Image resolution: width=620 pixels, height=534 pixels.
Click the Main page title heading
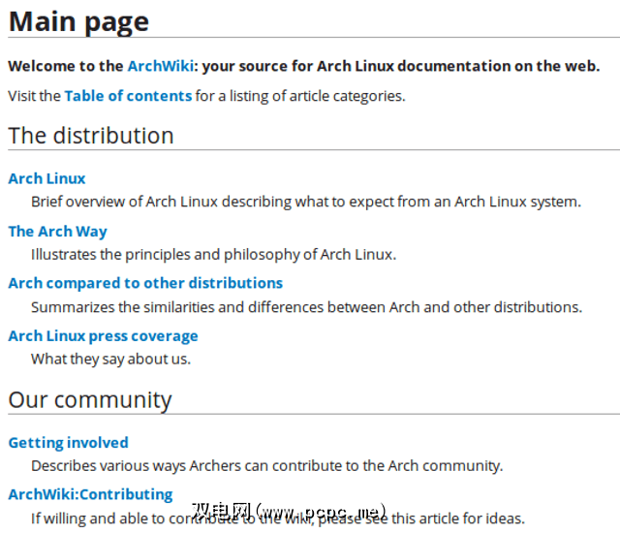coord(78,21)
